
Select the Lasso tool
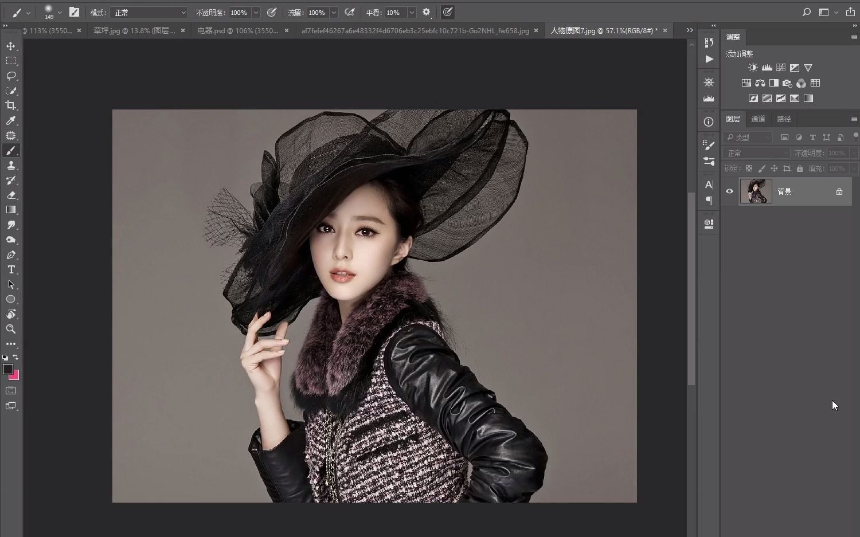click(x=11, y=76)
